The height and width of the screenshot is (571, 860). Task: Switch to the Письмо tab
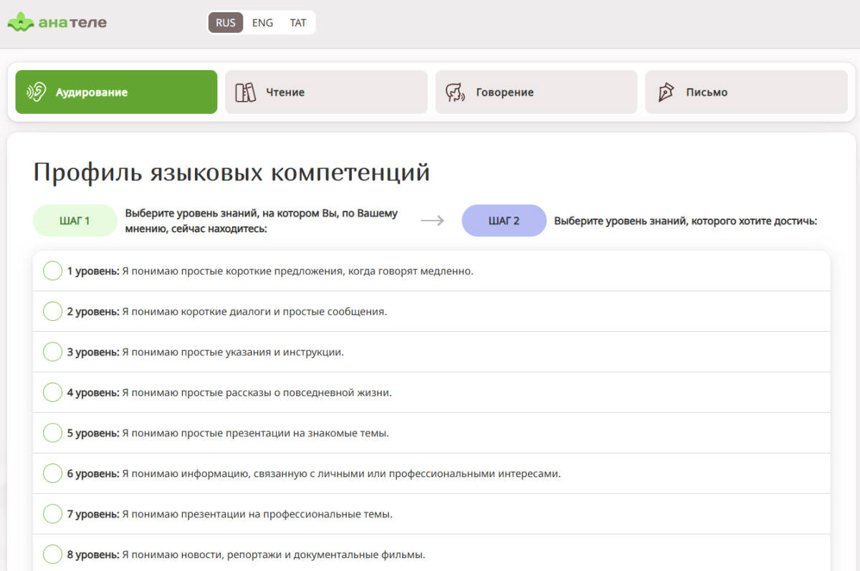[x=746, y=92]
